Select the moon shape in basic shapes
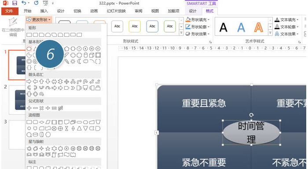 [79, 62]
